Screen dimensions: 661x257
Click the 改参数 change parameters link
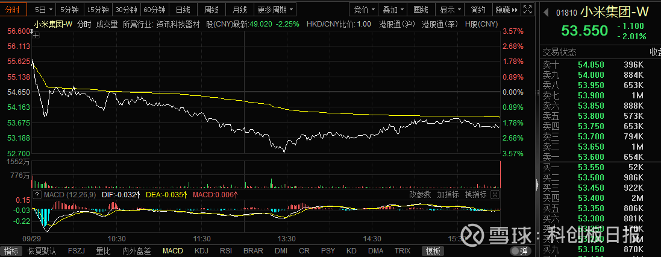tap(421, 194)
